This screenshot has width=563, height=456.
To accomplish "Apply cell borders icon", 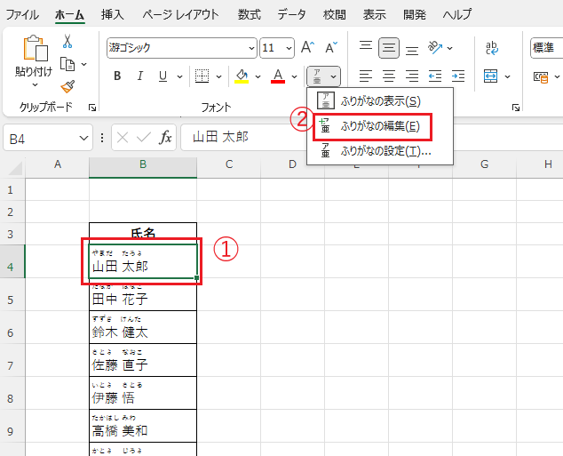I will click(x=202, y=76).
